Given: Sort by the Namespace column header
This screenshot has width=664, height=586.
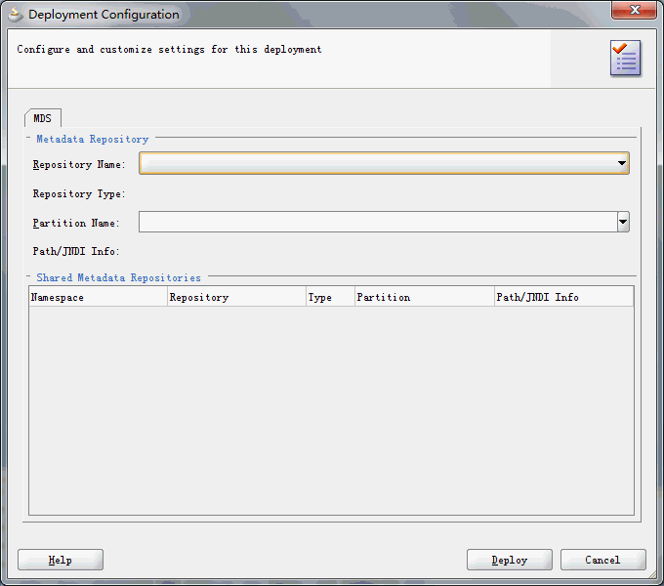Looking at the screenshot, I should (99, 297).
